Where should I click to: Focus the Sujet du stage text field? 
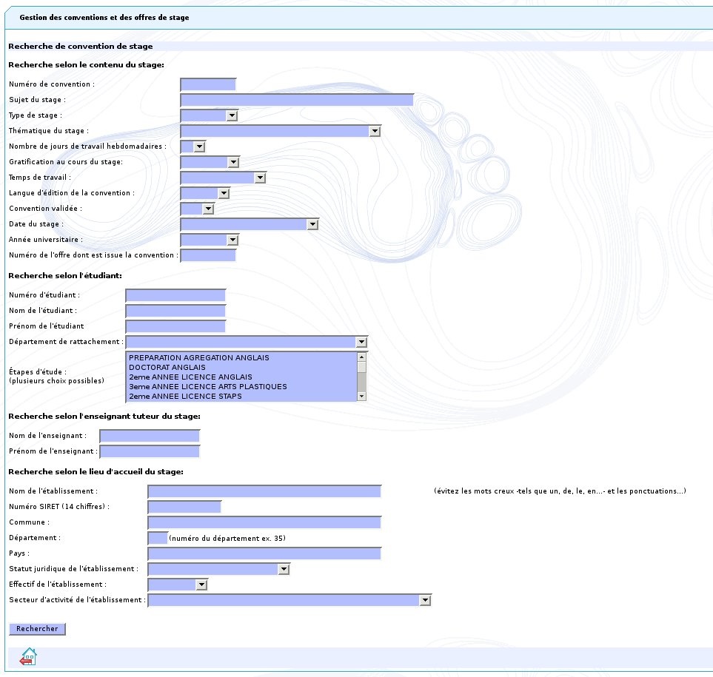pos(296,100)
